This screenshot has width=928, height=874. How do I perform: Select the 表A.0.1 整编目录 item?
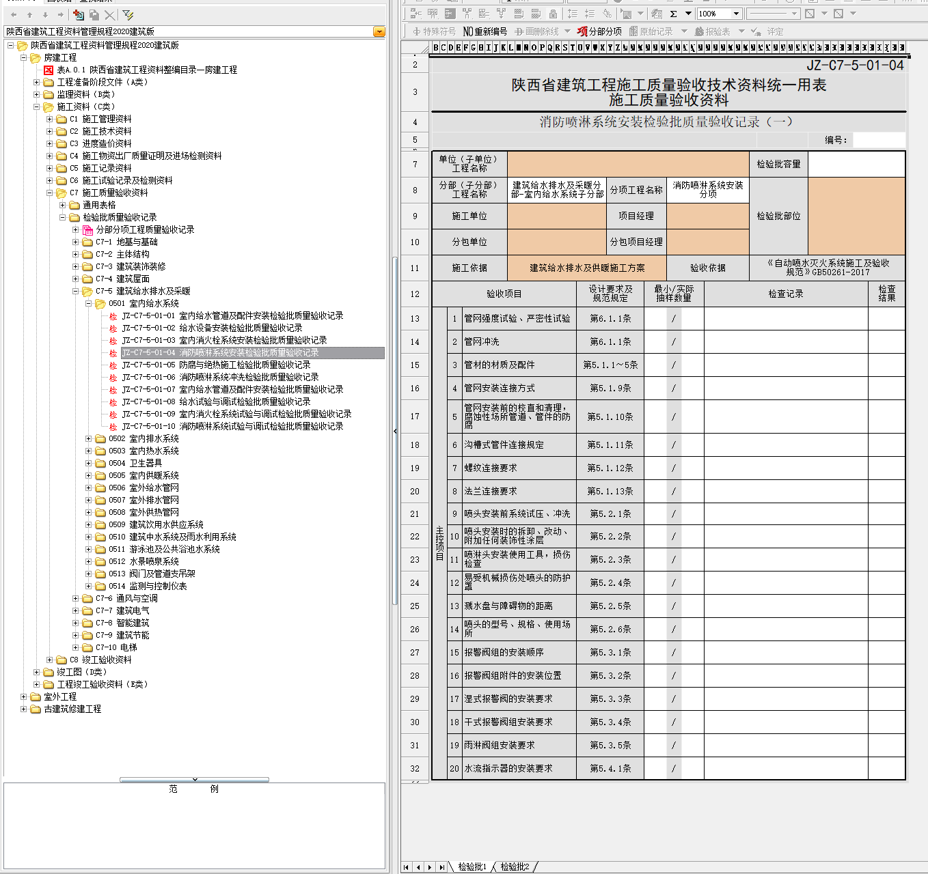pos(147,70)
